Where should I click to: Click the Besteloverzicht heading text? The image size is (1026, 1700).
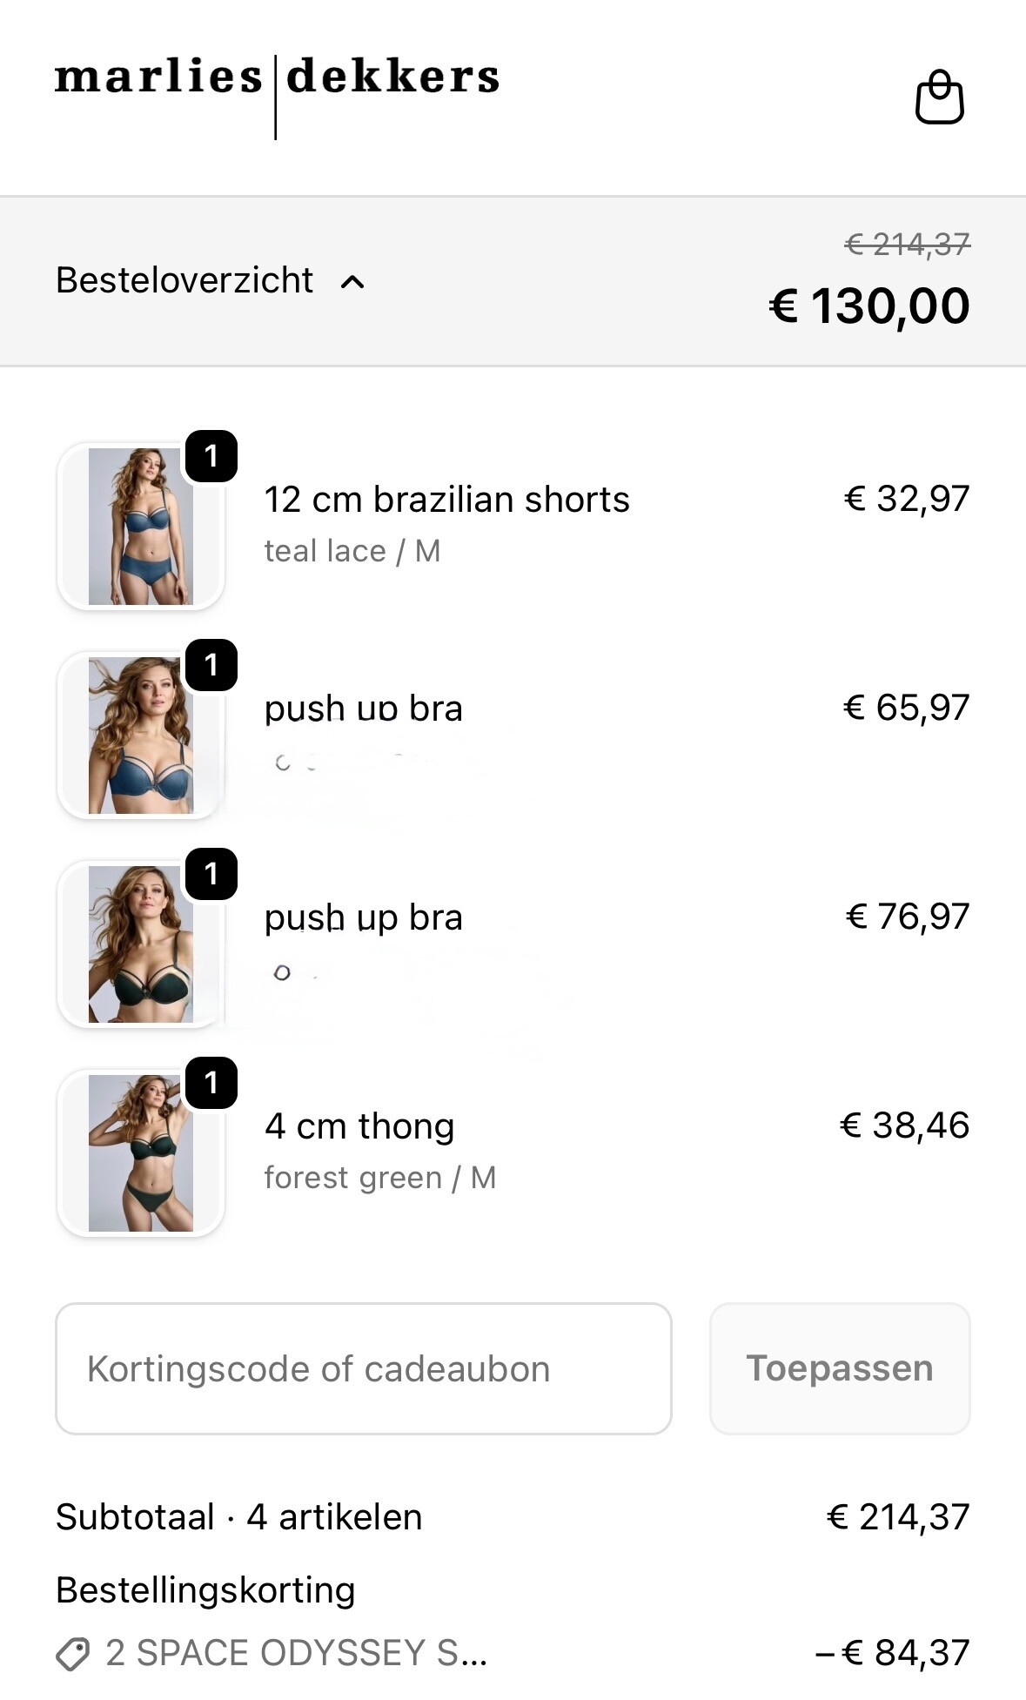tap(184, 280)
